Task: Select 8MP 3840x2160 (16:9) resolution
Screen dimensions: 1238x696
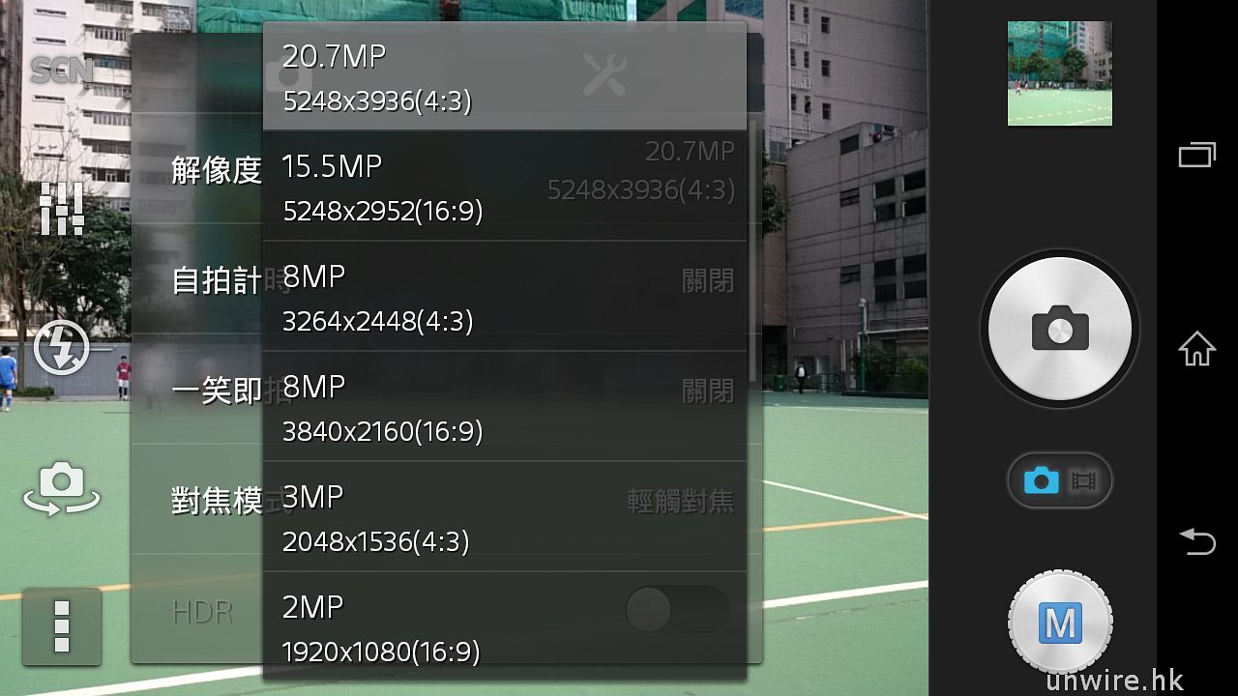Action: [505, 407]
